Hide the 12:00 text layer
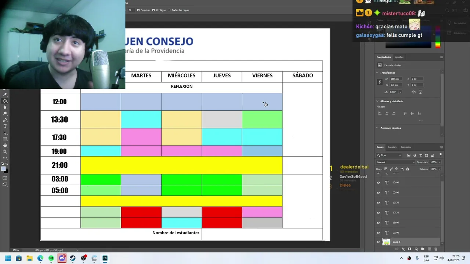 tap(378, 183)
